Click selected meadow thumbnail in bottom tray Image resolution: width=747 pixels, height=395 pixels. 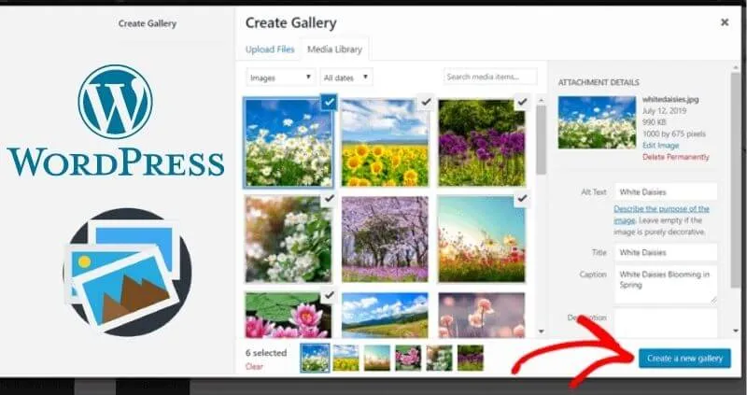pos(377,358)
